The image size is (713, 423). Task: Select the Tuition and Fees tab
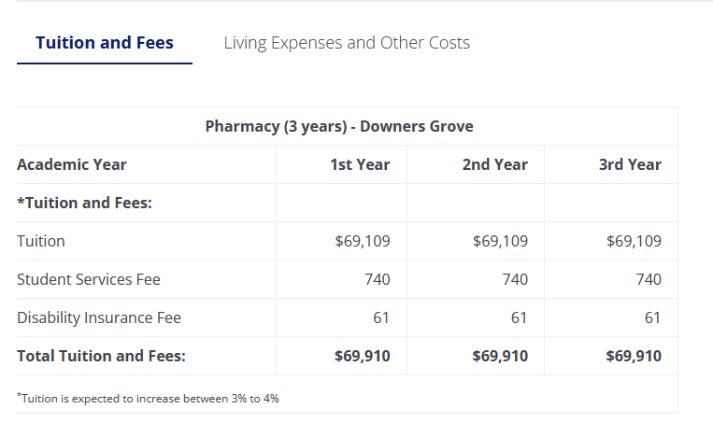point(105,43)
